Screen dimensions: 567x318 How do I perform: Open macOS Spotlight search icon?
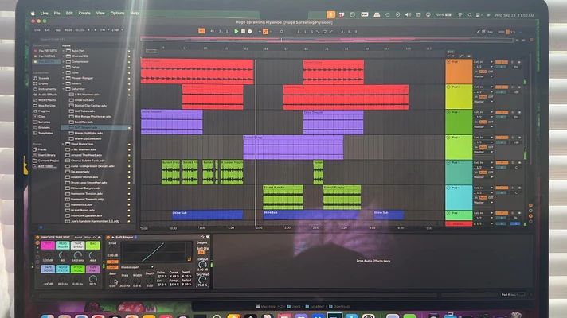click(470, 15)
